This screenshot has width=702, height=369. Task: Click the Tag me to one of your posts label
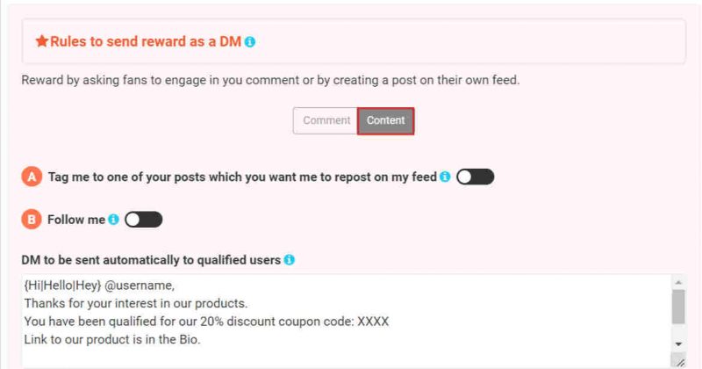point(242,177)
